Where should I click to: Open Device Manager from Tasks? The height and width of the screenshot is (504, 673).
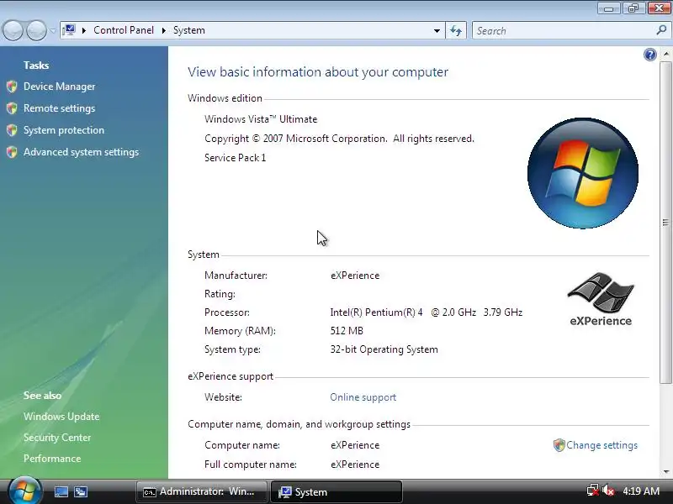(59, 87)
